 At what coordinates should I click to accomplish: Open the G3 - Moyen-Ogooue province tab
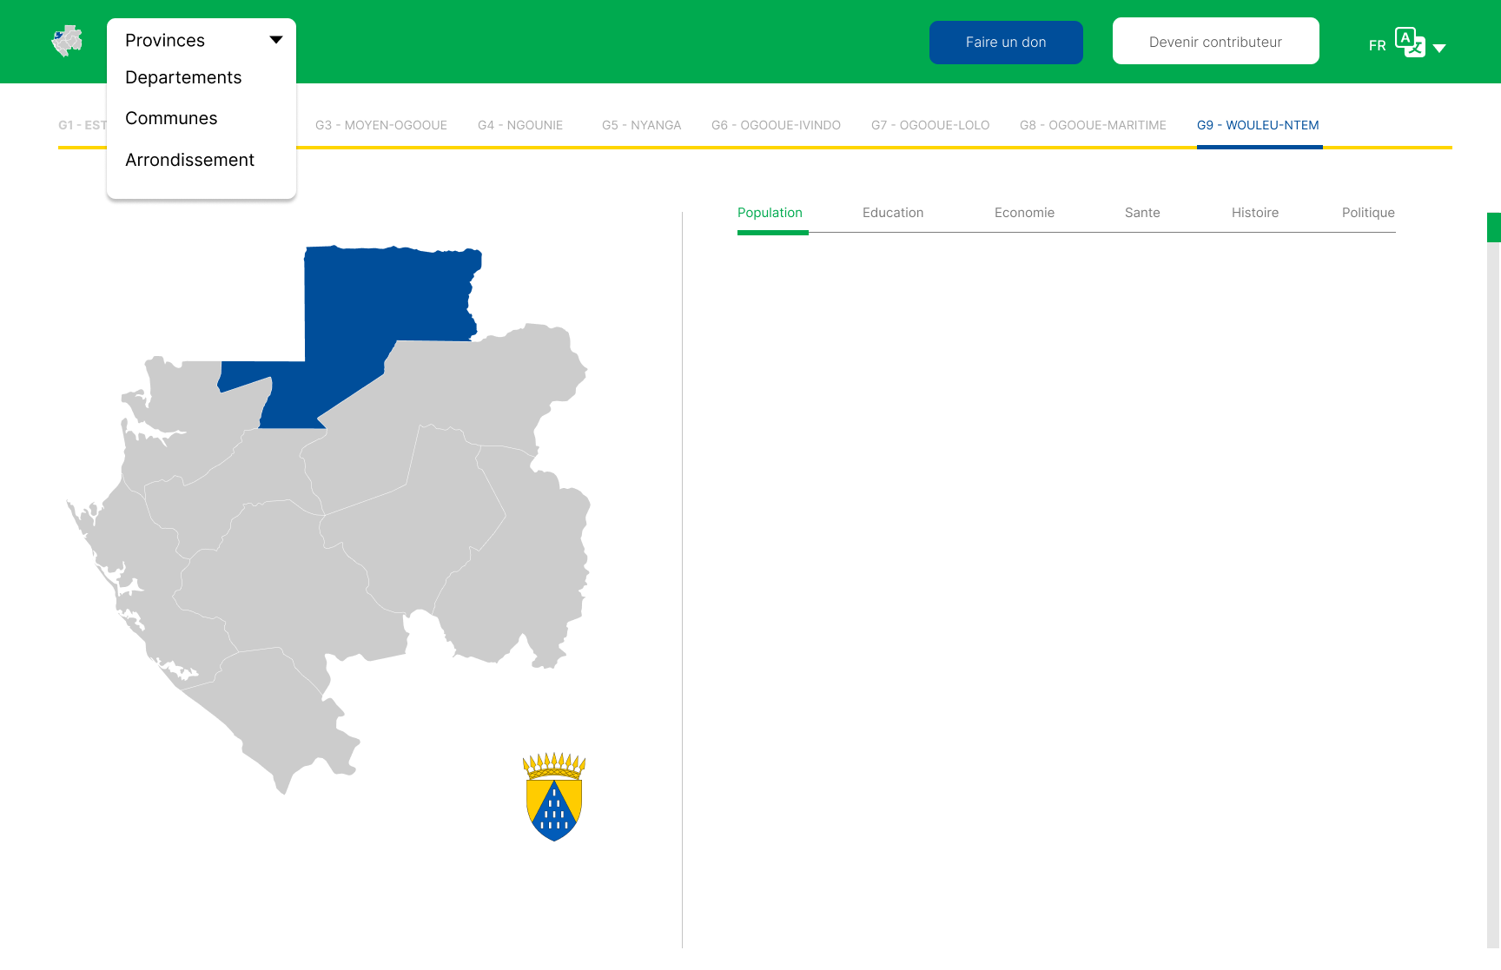click(380, 125)
